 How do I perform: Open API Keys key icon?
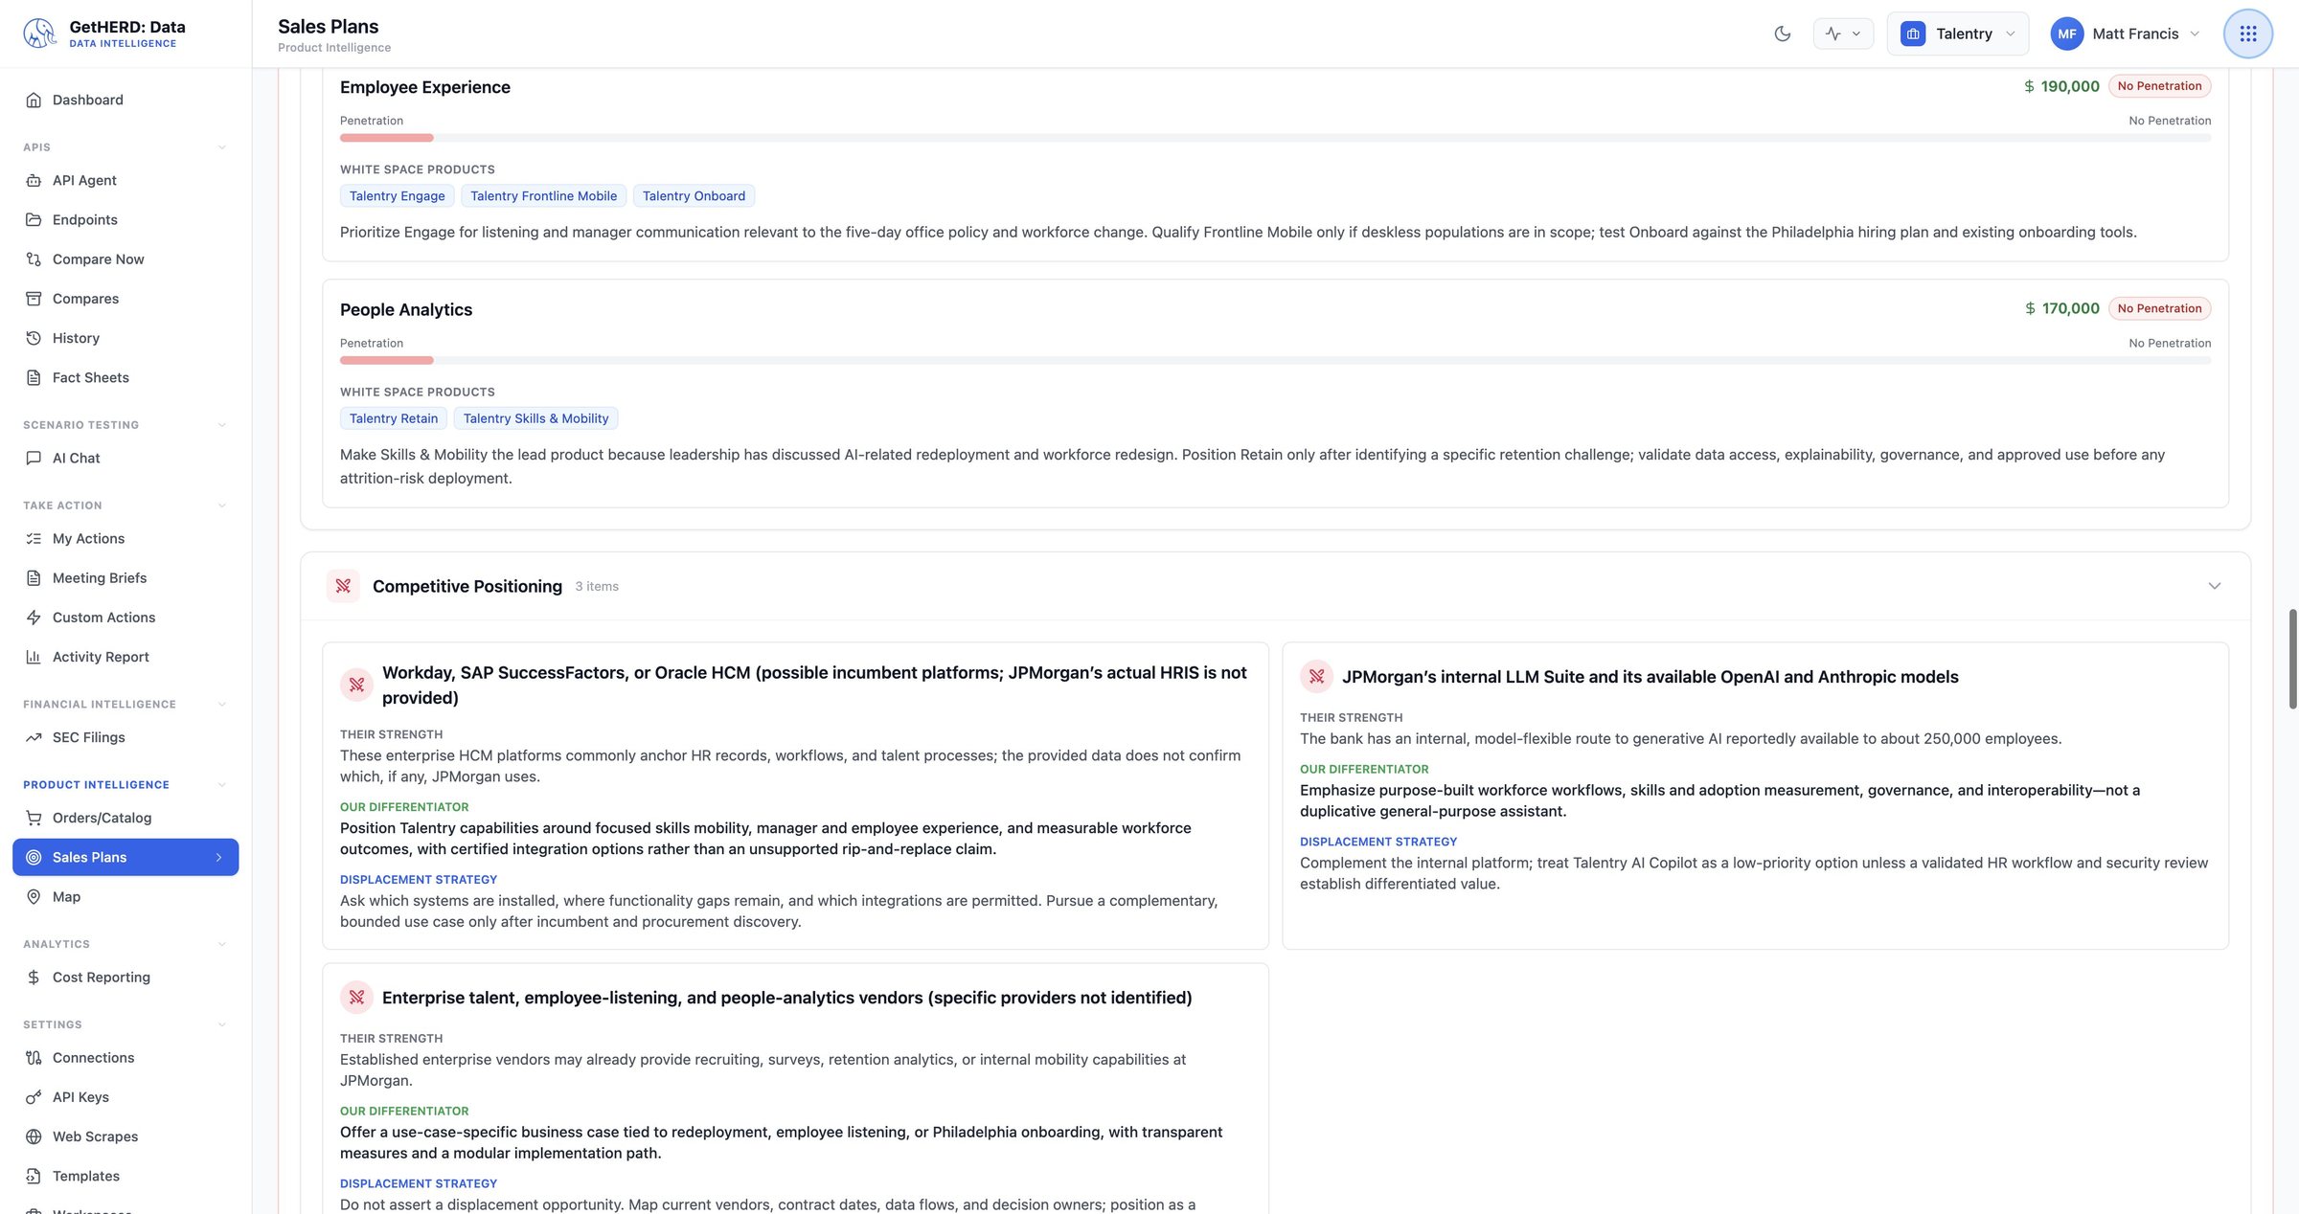tap(34, 1097)
